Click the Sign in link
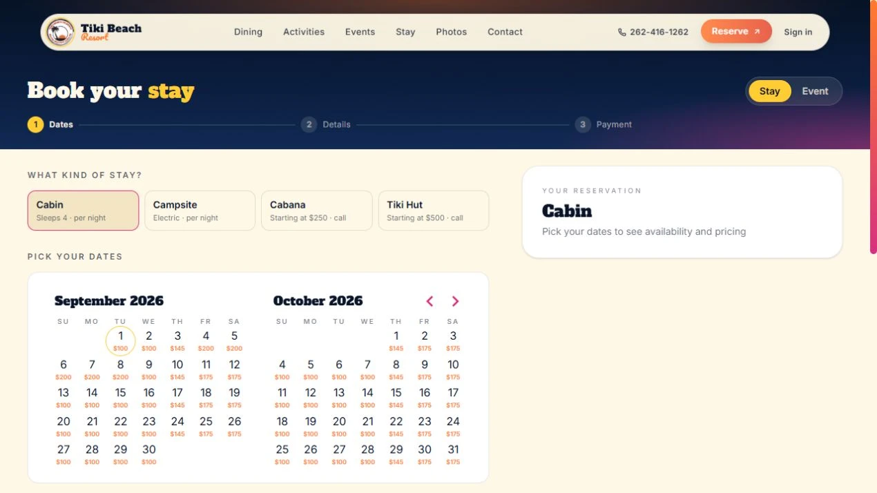The width and height of the screenshot is (877, 493). (x=798, y=32)
